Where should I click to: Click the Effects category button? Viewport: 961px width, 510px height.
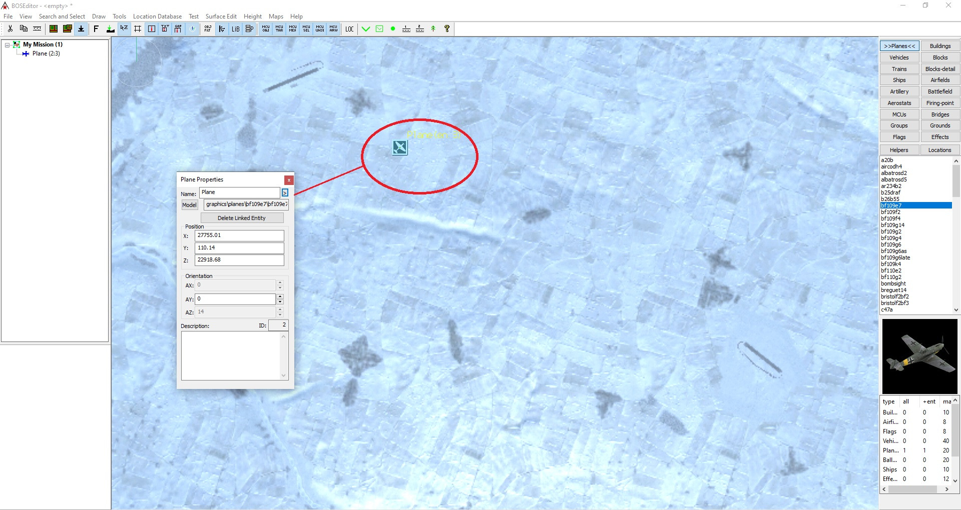(940, 137)
